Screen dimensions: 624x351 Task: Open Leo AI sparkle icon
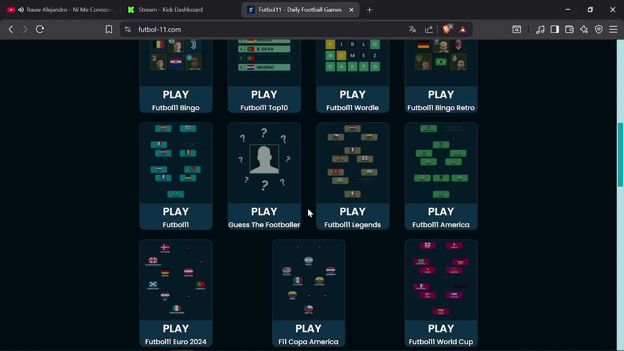coord(584,29)
